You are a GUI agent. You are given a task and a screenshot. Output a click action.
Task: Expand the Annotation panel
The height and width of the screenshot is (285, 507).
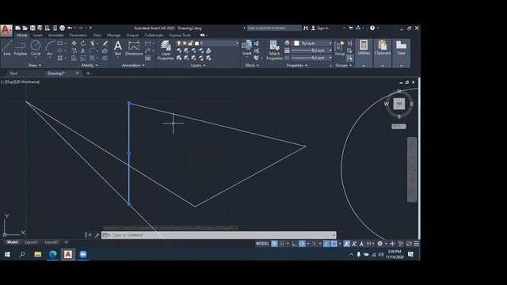[x=133, y=65]
